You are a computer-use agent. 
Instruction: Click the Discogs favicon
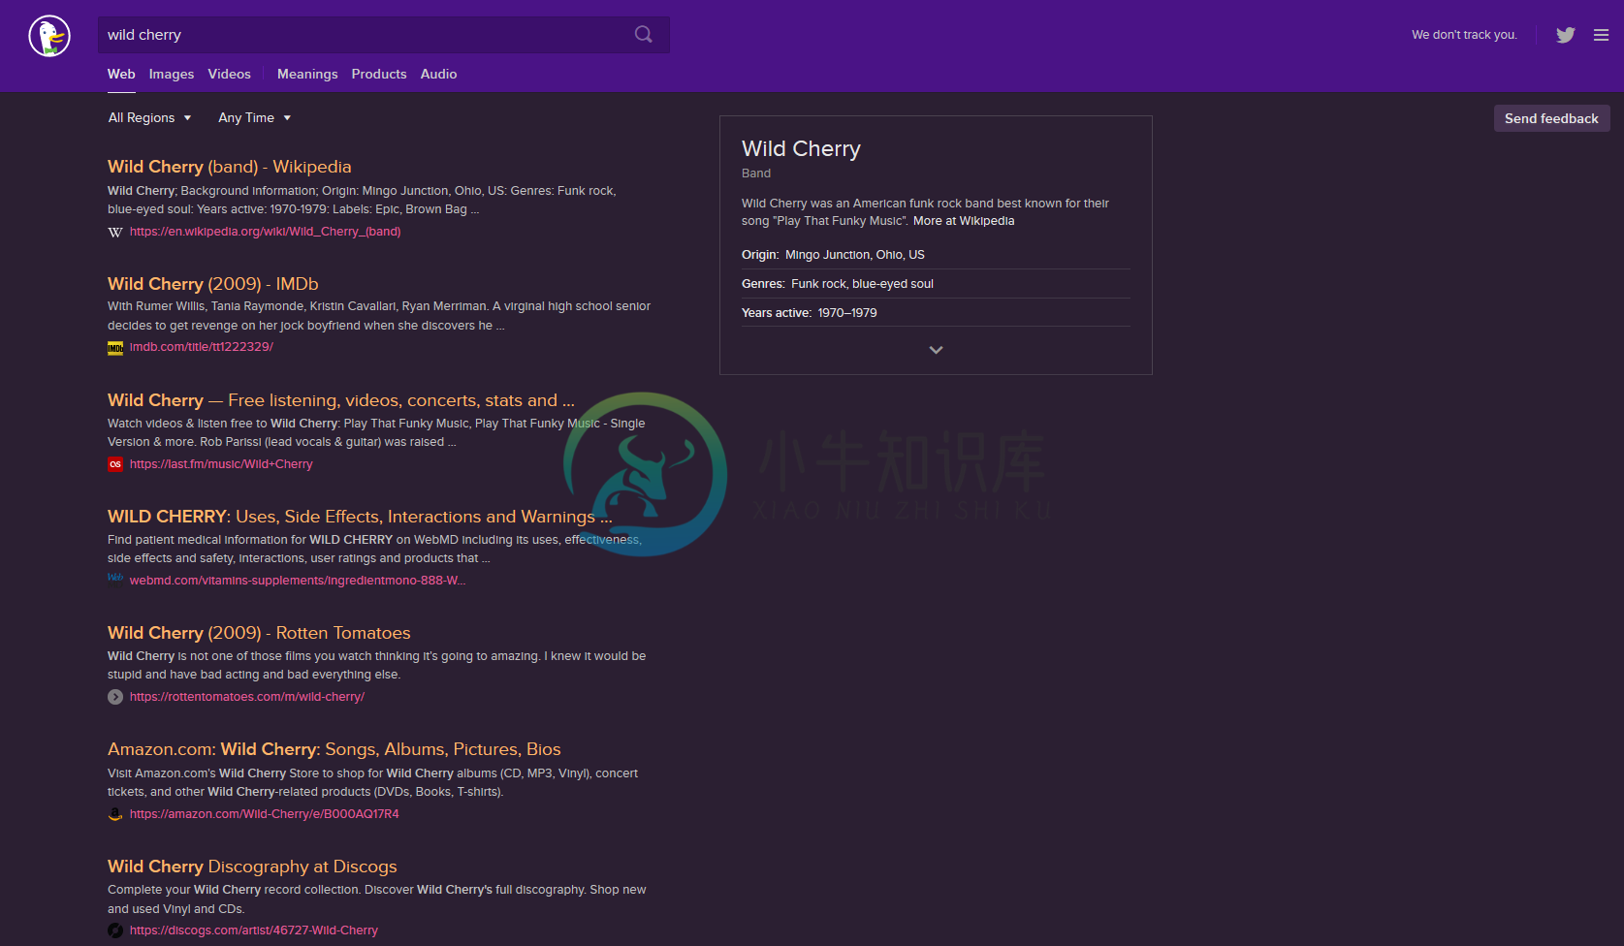115,930
